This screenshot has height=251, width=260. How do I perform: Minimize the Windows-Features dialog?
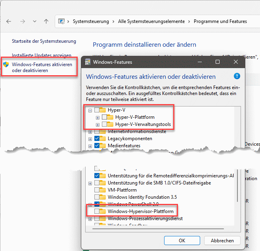[200, 62]
